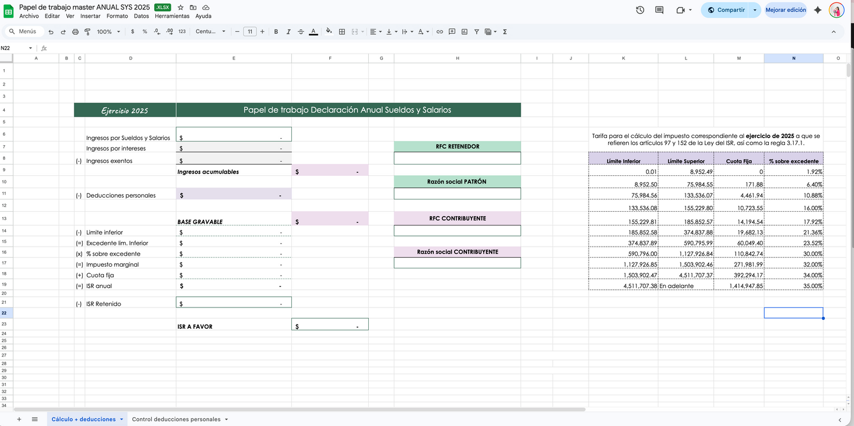Format the selection as a percentage
The height and width of the screenshot is (426, 854).
[144, 31]
